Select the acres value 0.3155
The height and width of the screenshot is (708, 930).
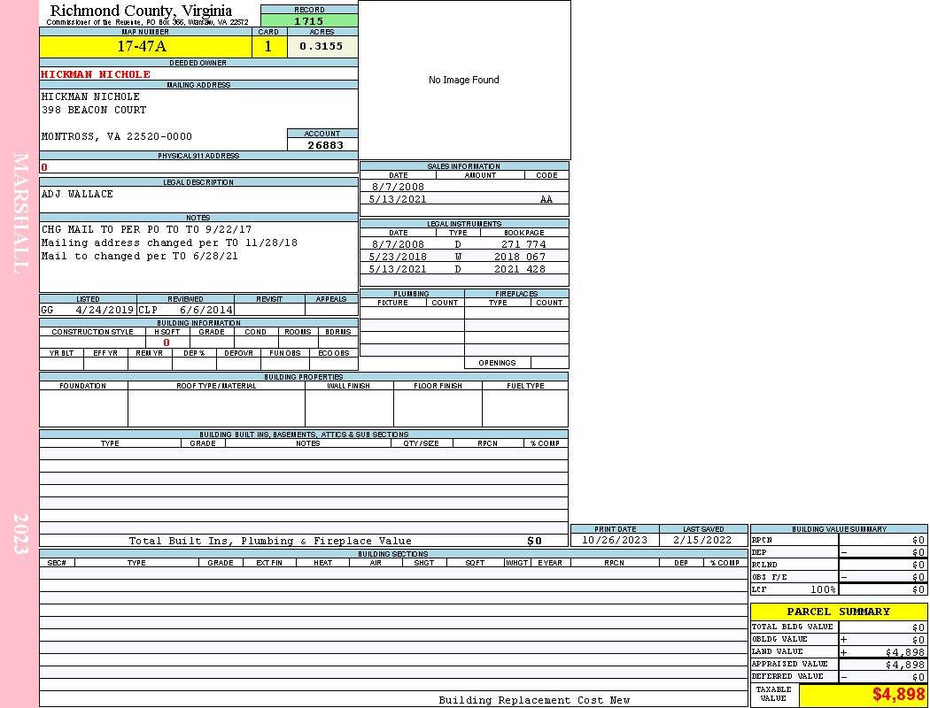(x=322, y=46)
